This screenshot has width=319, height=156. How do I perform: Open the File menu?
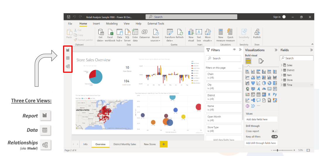coord(70,24)
